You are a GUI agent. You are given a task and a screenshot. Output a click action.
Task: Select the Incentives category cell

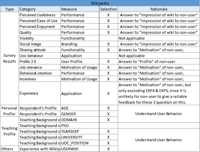tap(40, 79)
